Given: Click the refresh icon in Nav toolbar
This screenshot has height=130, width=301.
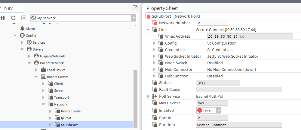Looking at the screenshot, I should click(13, 18).
